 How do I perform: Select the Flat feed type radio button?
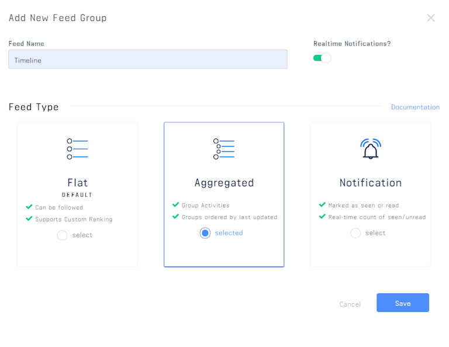pos(62,235)
